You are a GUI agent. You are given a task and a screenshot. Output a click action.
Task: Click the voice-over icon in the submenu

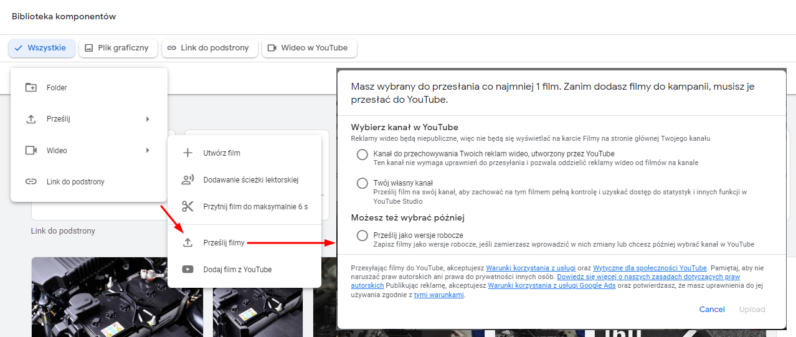point(187,180)
